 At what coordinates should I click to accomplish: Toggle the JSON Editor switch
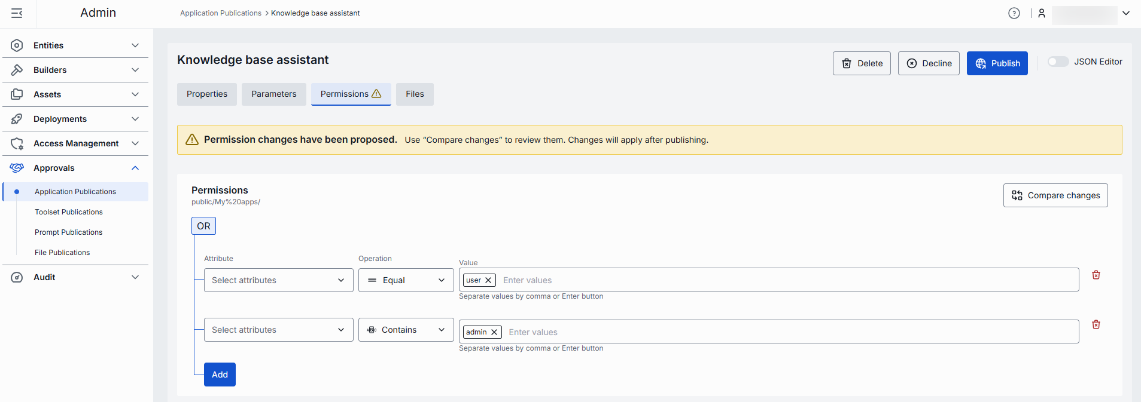1057,62
